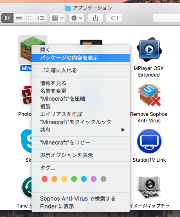Choose Finder に表示 menu item

(x=81, y=206)
